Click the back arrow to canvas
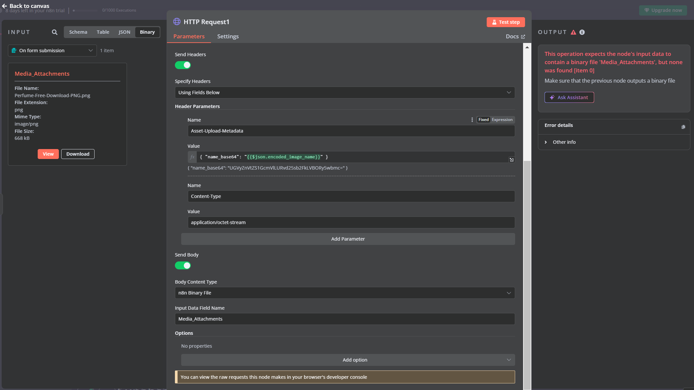 click(4, 6)
